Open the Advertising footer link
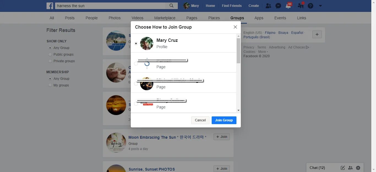The width and height of the screenshot is (376, 172). [x=277, y=47]
